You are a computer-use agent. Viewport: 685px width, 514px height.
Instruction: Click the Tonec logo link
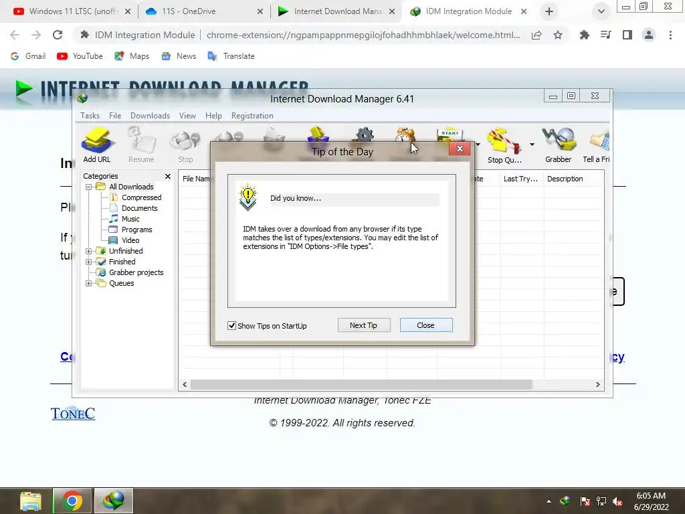pyautogui.click(x=72, y=414)
